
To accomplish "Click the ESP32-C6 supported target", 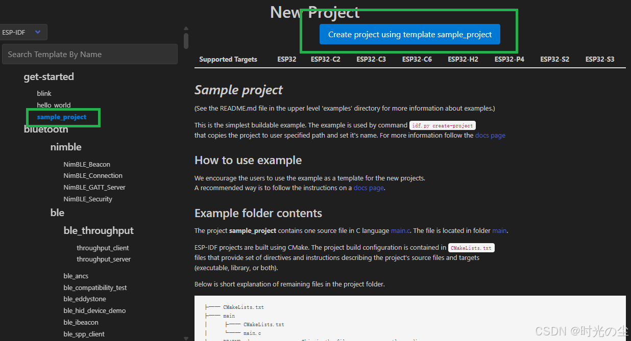I will (x=417, y=59).
